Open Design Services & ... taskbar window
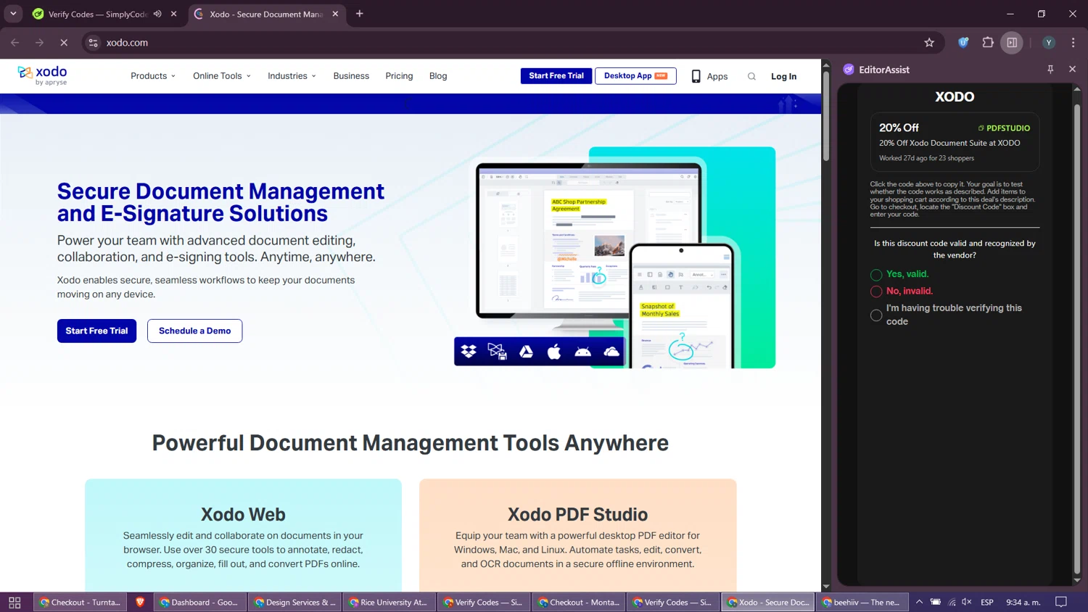This screenshot has height=612, width=1088. coord(294,602)
